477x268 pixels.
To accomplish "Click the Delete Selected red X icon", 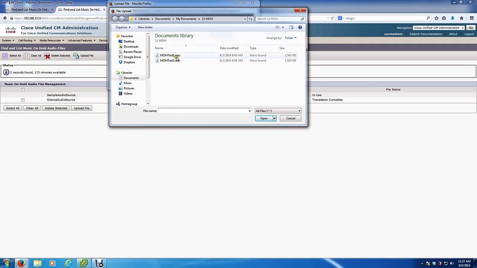I will (x=47, y=56).
